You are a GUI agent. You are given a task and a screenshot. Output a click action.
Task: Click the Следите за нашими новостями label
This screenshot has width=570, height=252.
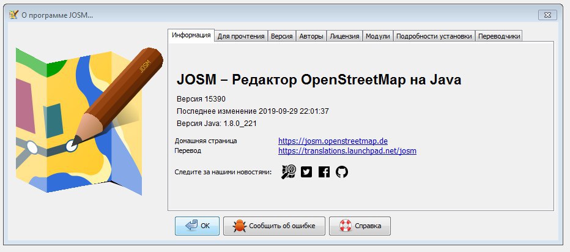coord(223,172)
